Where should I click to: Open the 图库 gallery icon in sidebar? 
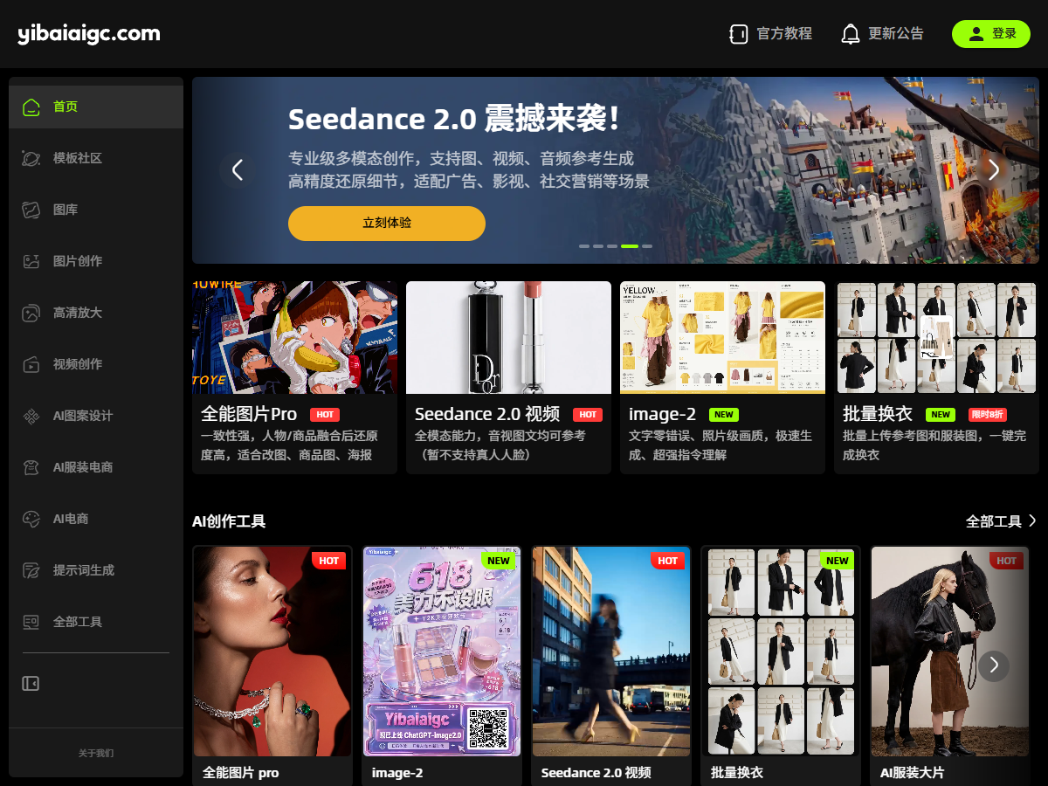pyautogui.click(x=31, y=210)
